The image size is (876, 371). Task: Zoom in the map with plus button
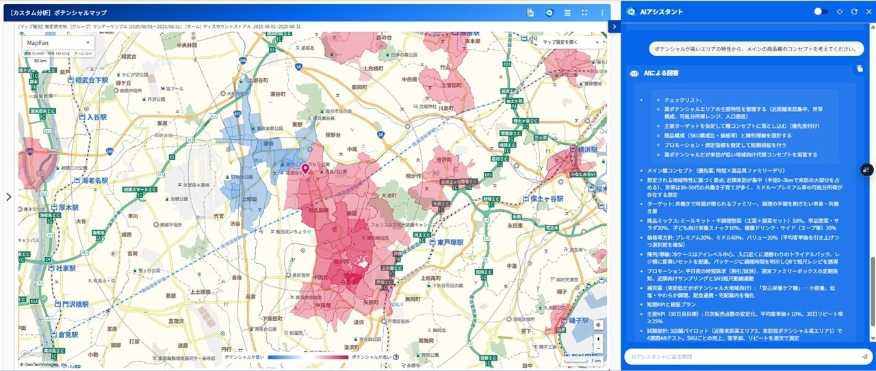(x=599, y=339)
